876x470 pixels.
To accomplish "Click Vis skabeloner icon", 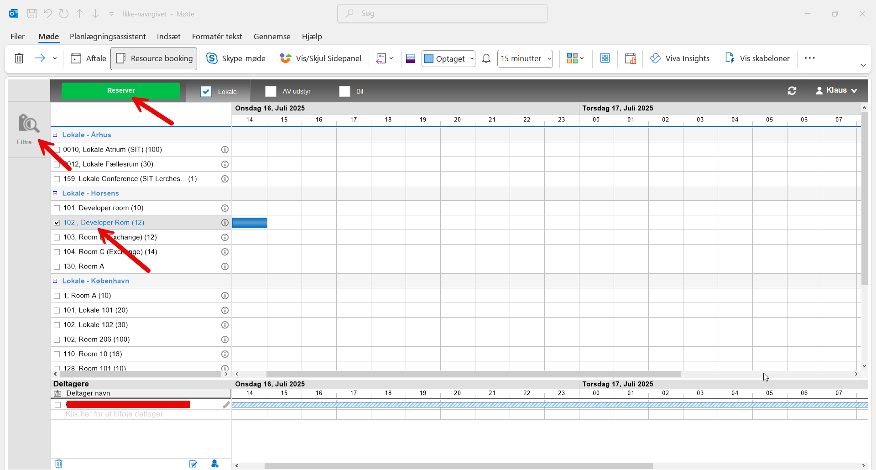I will pos(730,58).
